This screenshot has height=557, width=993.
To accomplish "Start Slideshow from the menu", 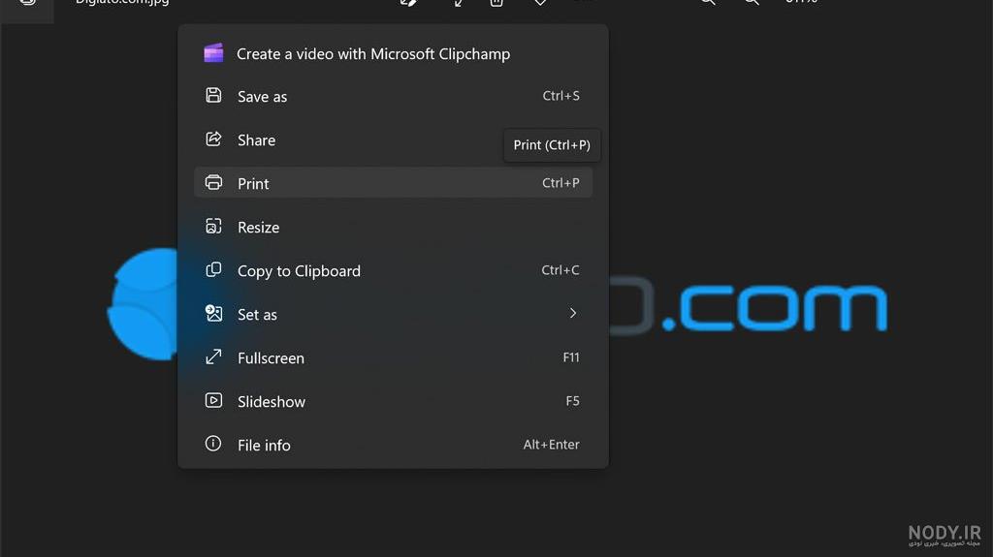I will [393, 401].
